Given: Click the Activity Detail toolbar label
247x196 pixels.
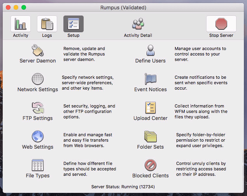Looking at the screenshot, I should click(x=138, y=35).
